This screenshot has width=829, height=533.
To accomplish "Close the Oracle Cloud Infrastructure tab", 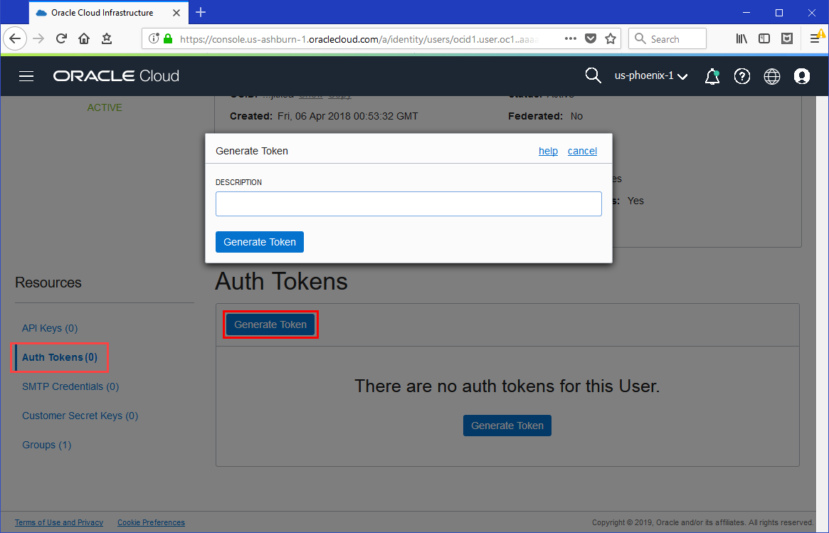I will (176, 13).
